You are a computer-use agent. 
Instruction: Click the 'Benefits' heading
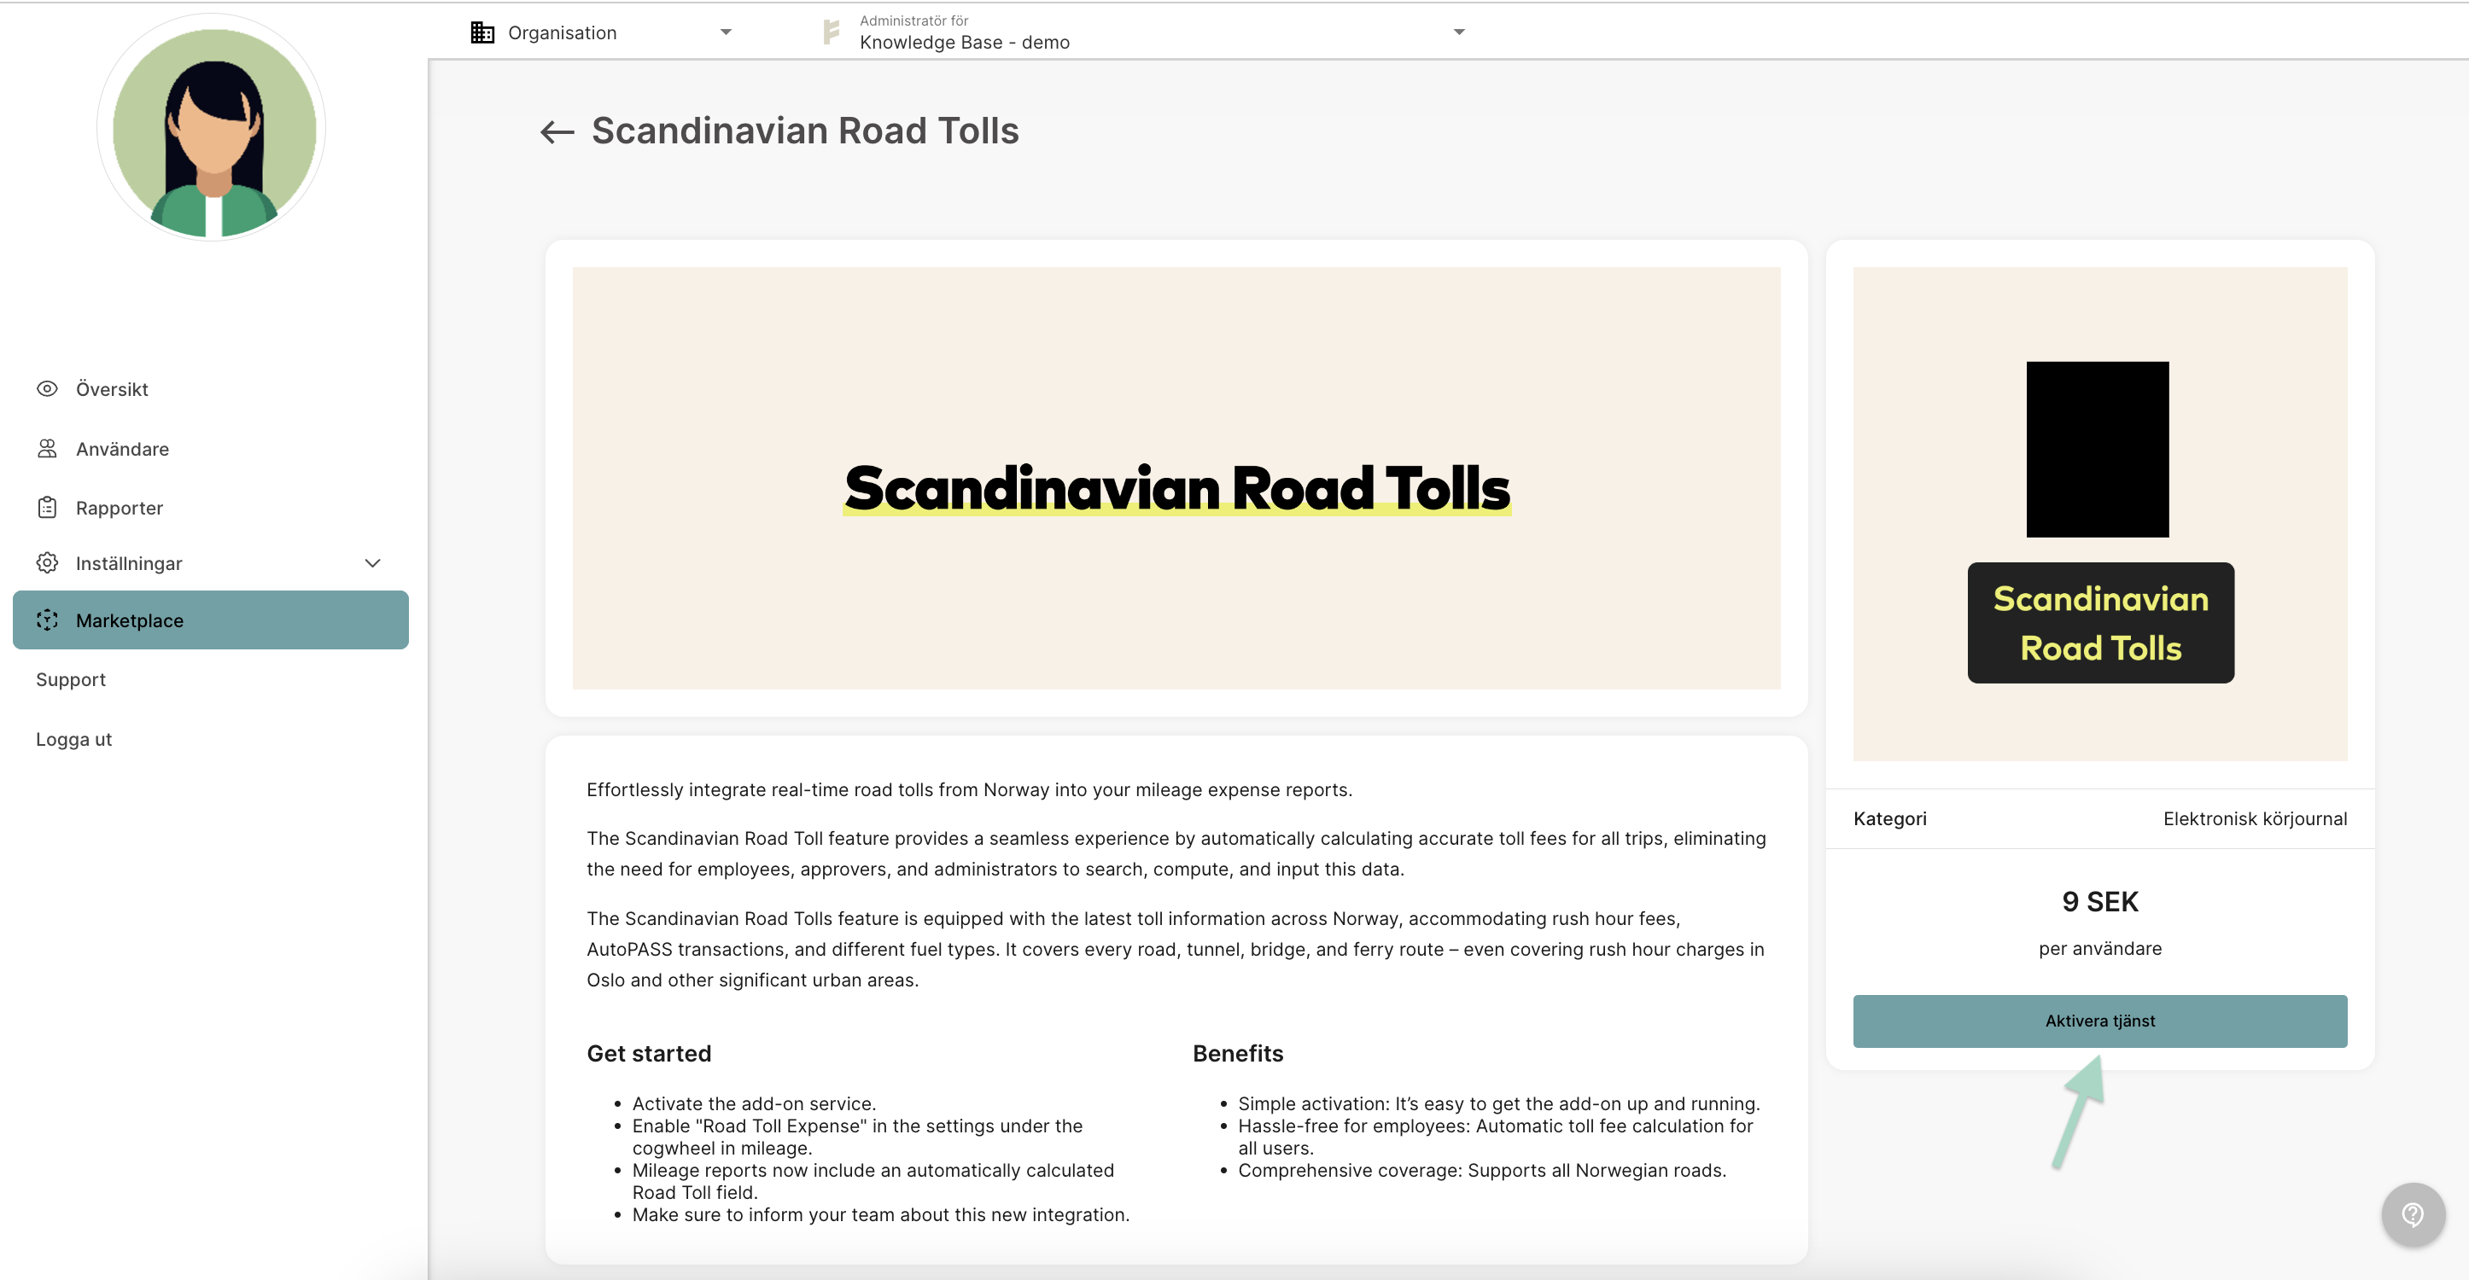pyautogui.click(x=1237, y=1053)
